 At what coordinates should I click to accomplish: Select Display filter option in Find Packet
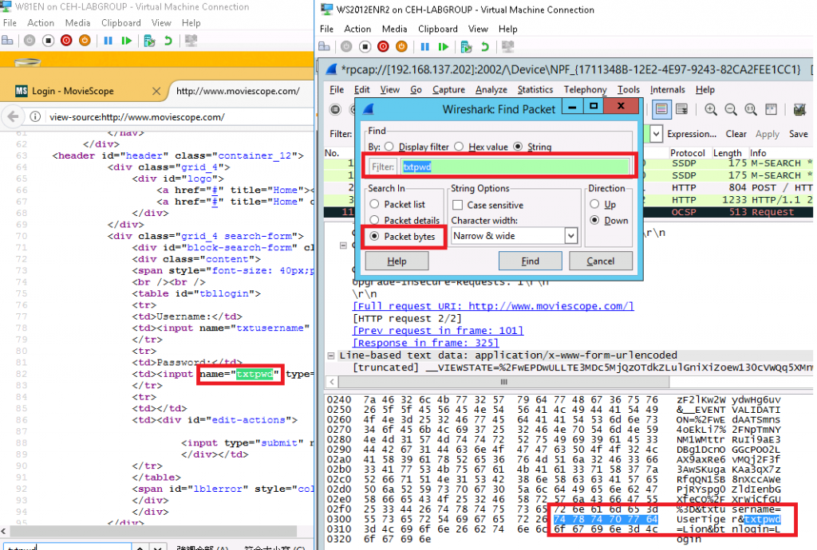pos(389,147)
